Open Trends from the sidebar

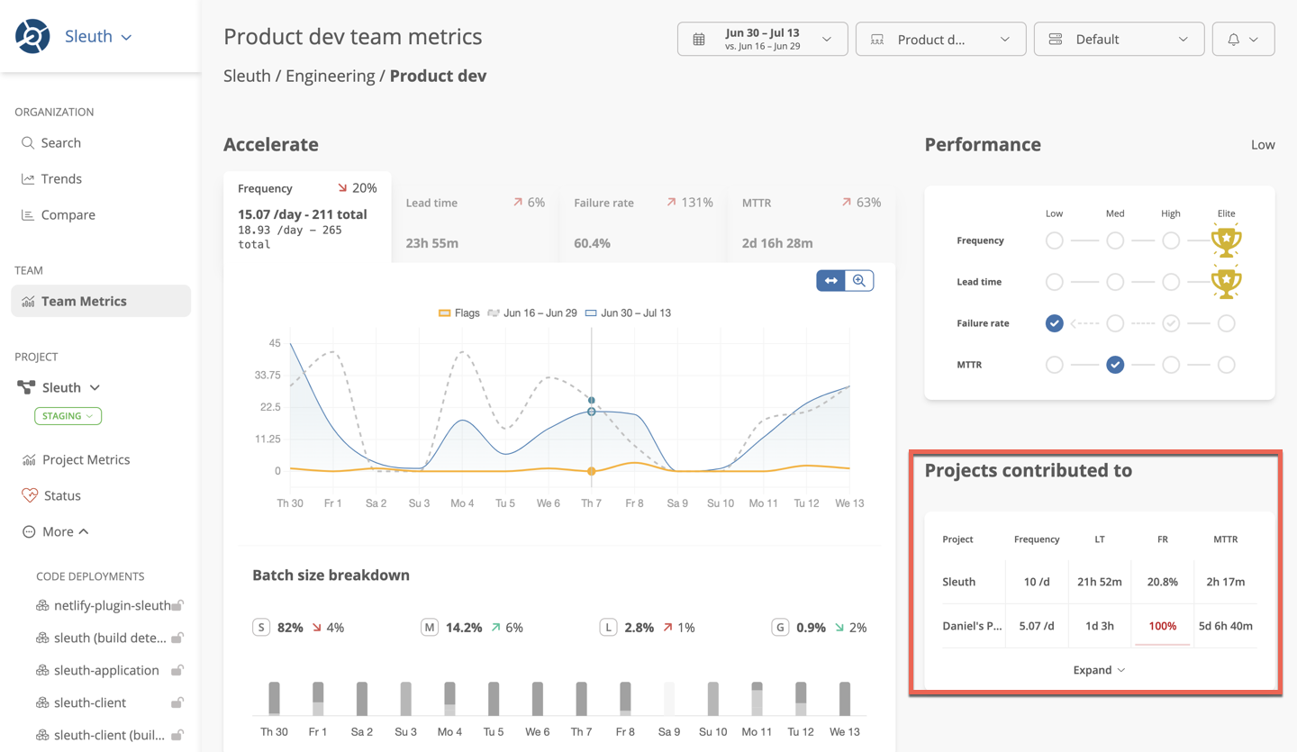coord(61,179)
